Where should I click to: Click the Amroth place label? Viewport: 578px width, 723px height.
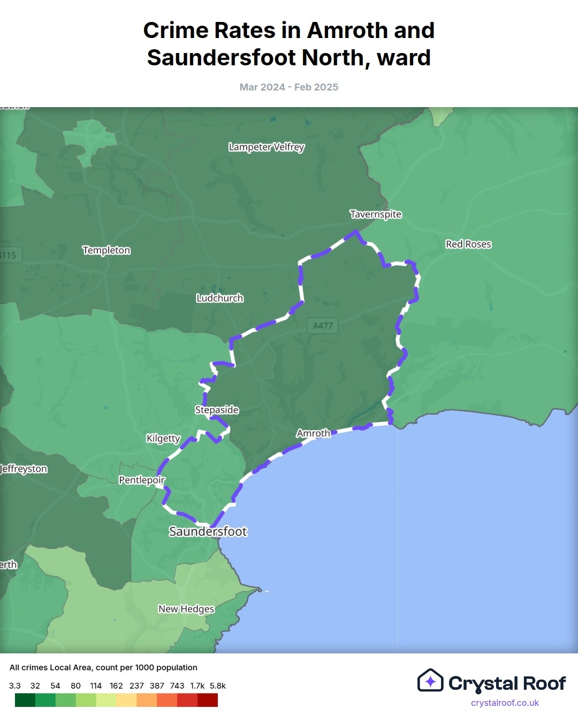(x=313, y=433)
